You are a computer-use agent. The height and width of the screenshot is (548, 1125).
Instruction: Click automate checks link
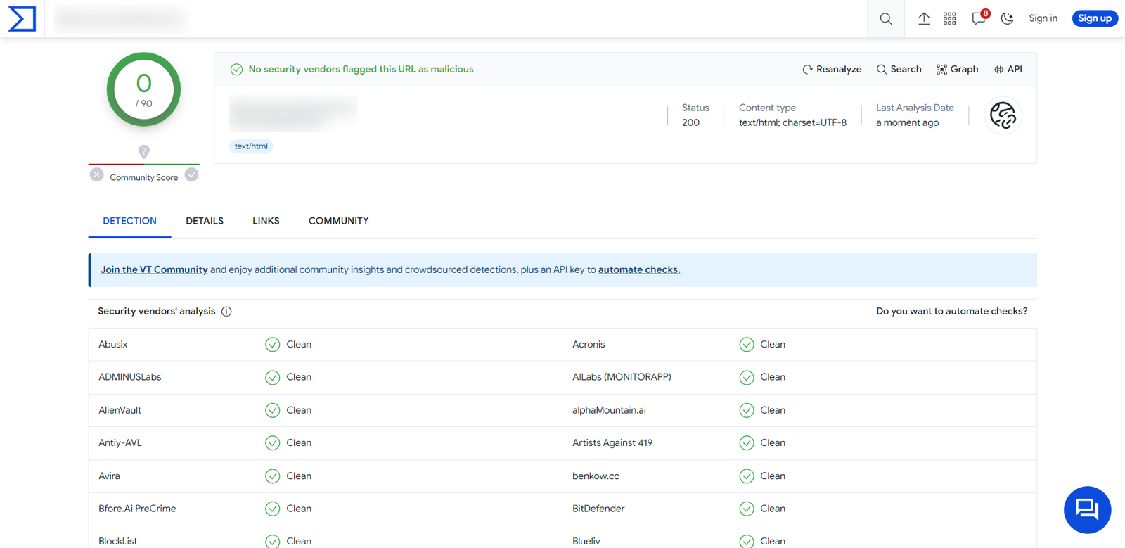(x=639, y=269)
